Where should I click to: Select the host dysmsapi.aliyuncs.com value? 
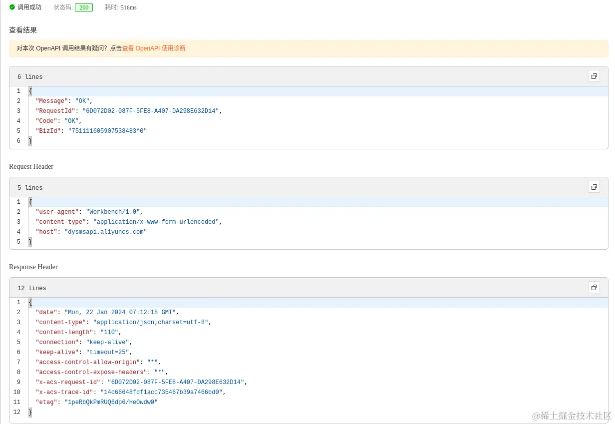[x=106, y=232]
